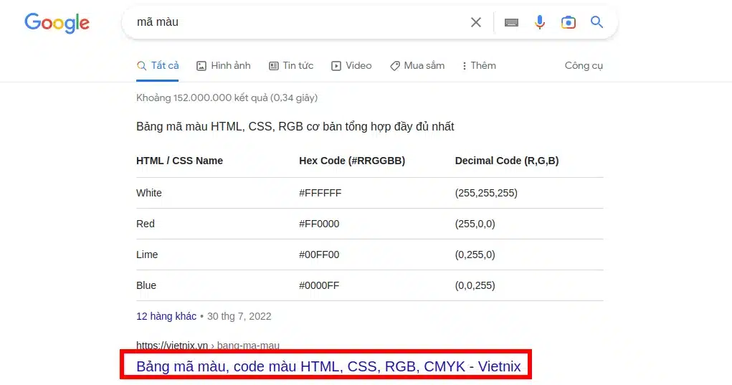Open the 'Mua sắm' tab

(417, 66)
